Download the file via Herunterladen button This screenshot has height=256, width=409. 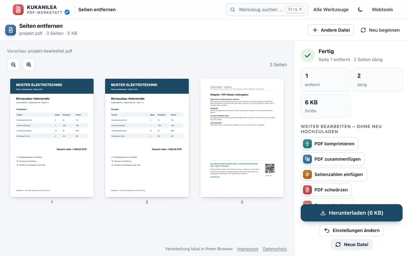[x=351, y=213]
